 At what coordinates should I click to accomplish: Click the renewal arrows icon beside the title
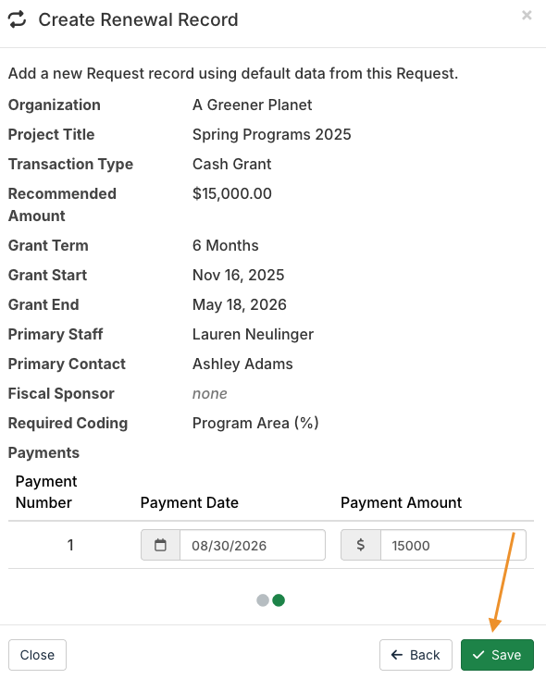tap(18, 20)
